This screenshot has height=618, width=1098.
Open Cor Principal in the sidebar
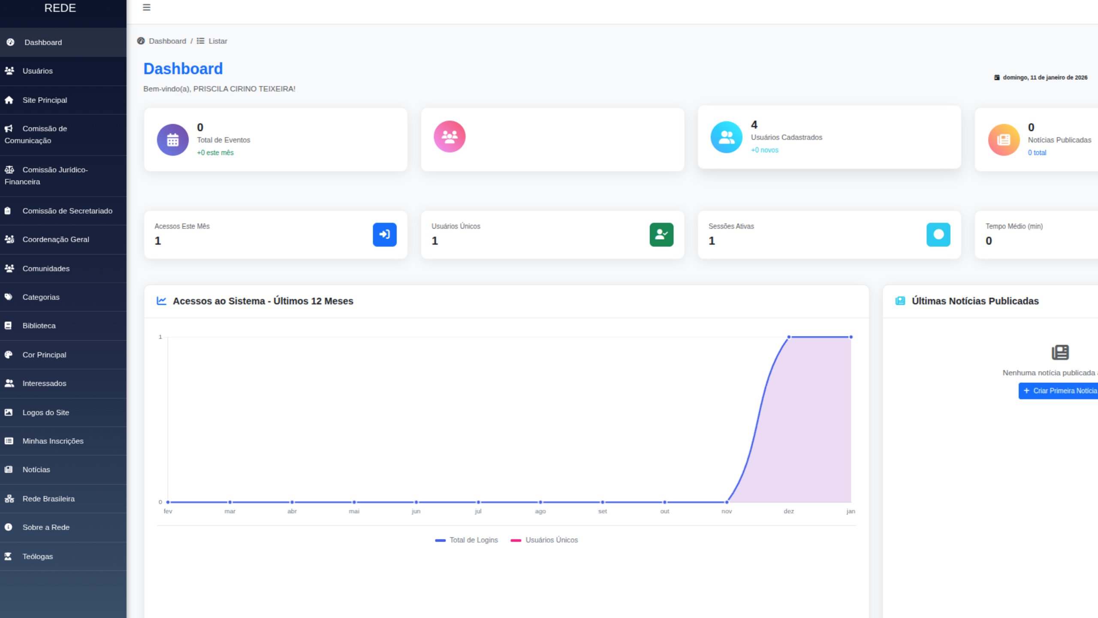[x=63, y=355]
